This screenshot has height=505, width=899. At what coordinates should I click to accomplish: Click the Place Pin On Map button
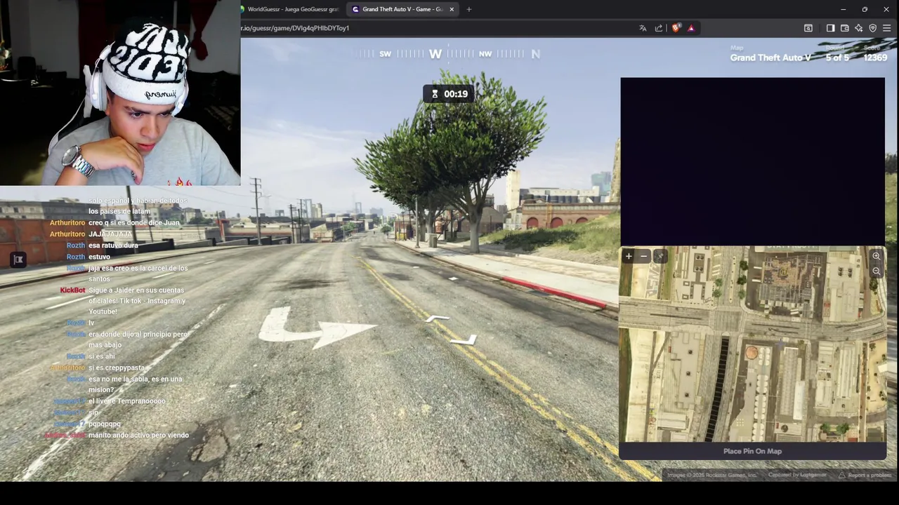pos(752,451)
